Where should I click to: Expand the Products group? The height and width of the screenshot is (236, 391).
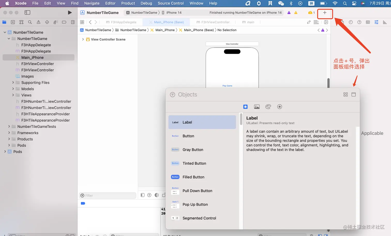click(x=9, y=139)
